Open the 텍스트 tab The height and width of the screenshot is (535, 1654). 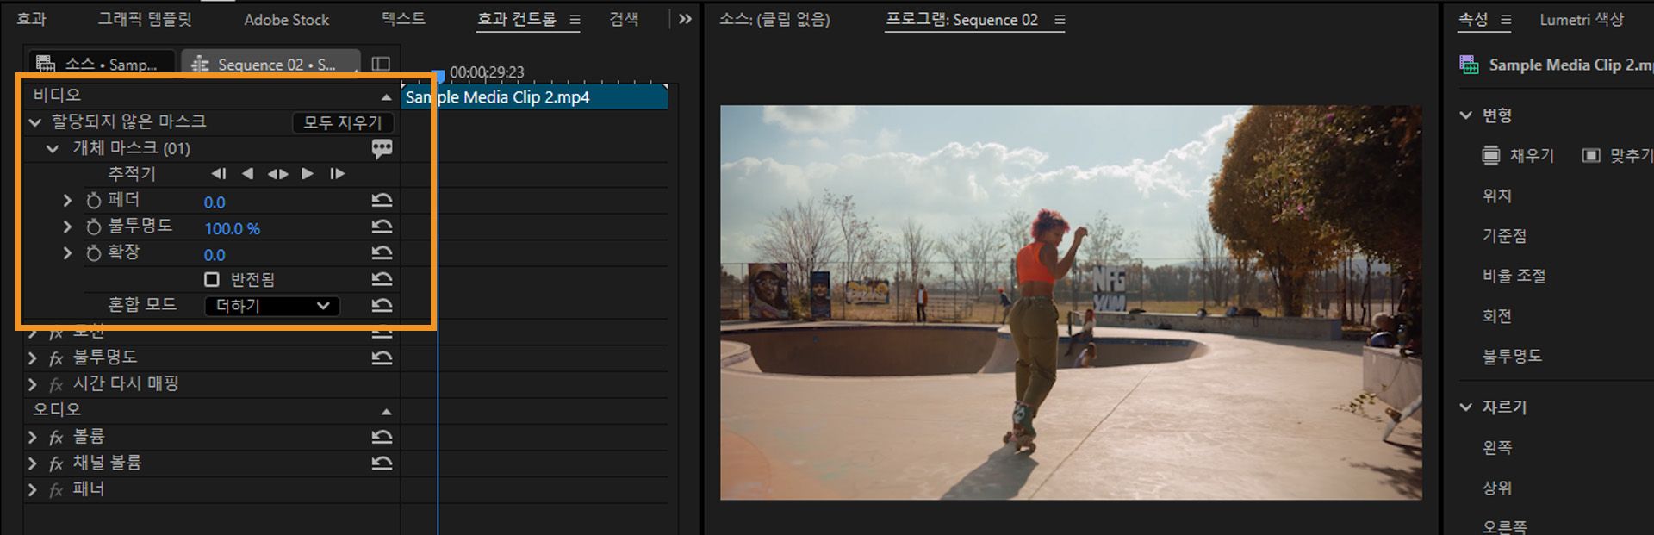(x=403, y=19)
